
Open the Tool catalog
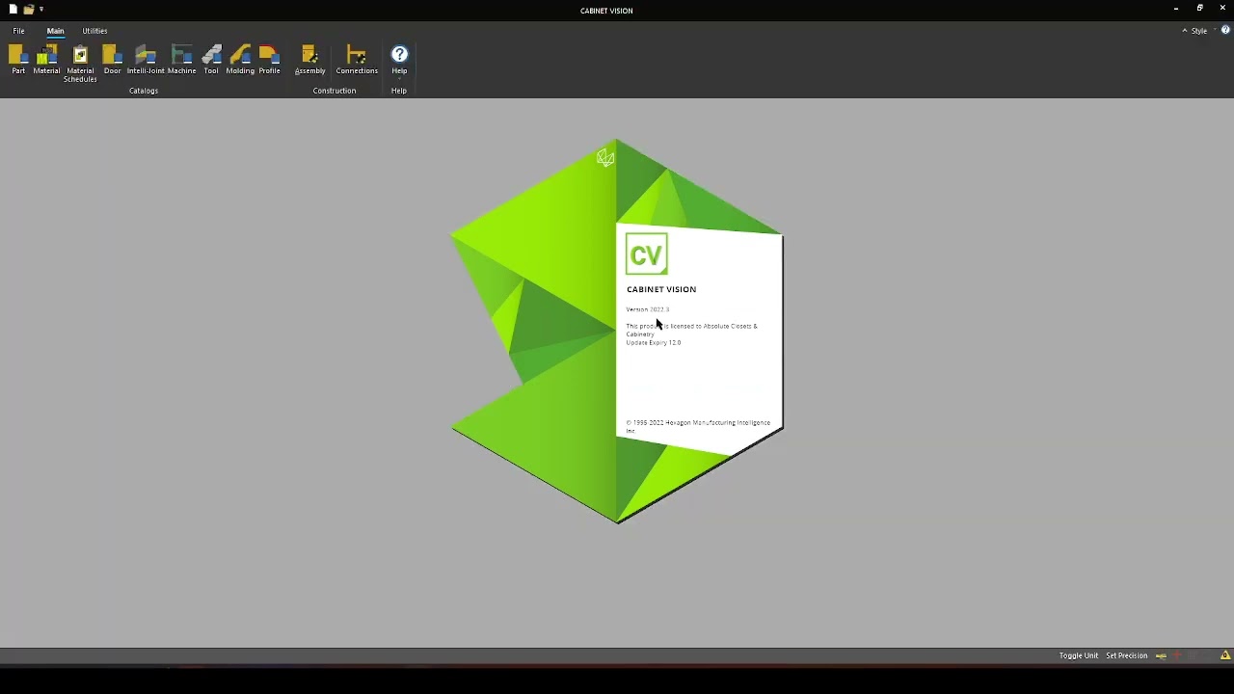(x=211, y=60)
